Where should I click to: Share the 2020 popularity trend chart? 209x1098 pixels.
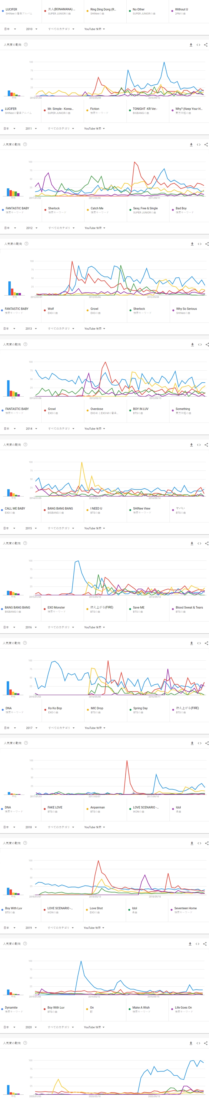click(206, 1043)
